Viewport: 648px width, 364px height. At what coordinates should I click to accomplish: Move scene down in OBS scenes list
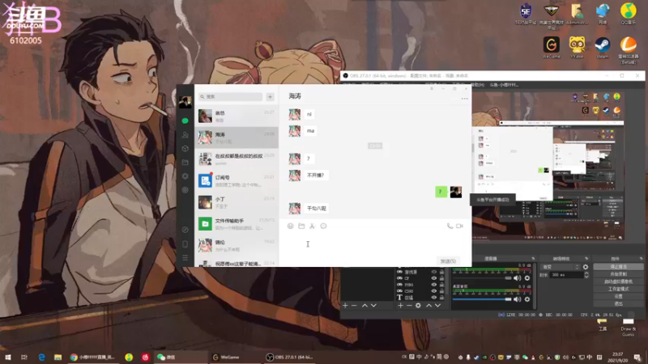tap(373, 306)
